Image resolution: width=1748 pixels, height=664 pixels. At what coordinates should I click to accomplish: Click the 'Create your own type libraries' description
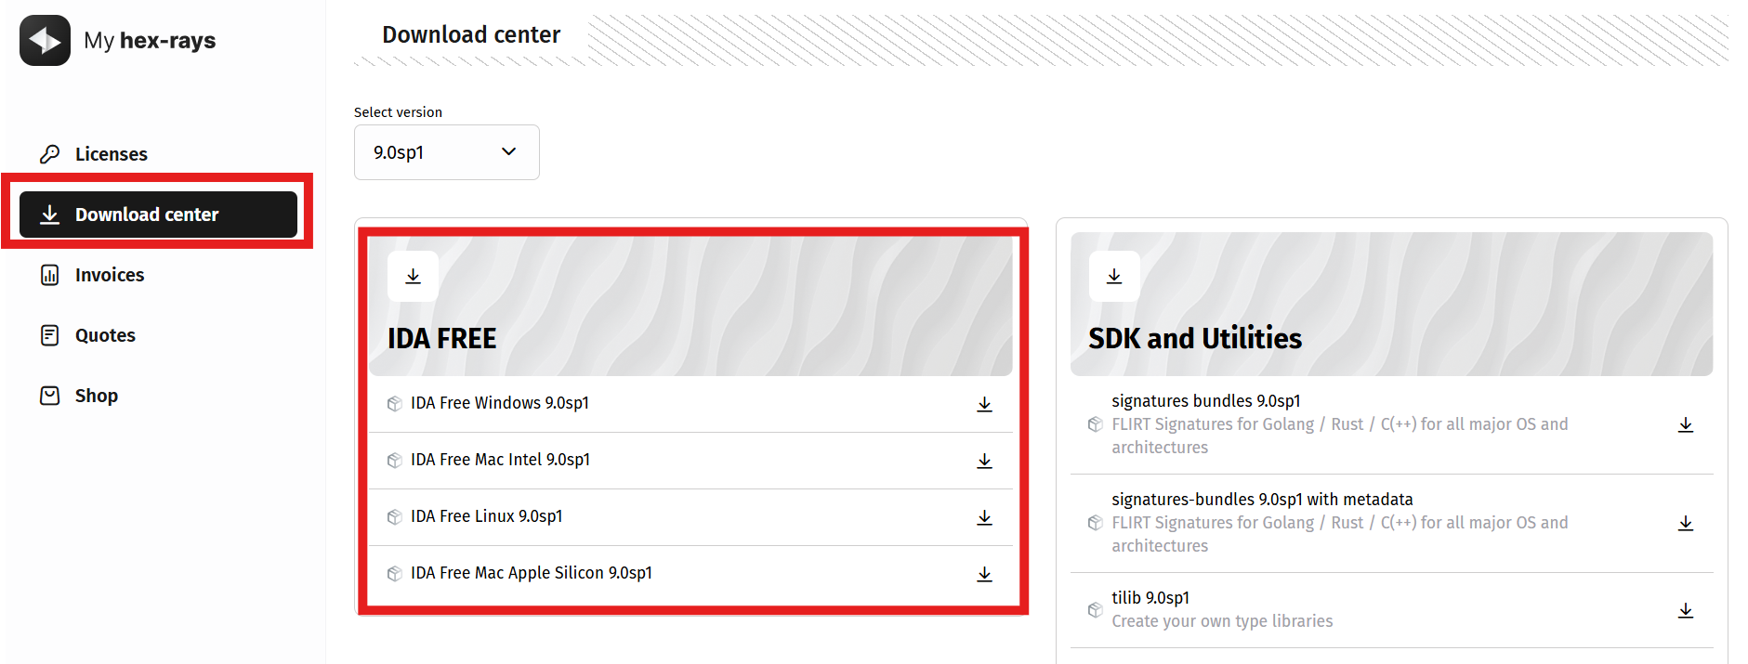(1222, 621)
